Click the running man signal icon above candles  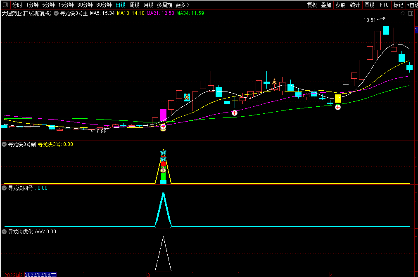(273, 81)
